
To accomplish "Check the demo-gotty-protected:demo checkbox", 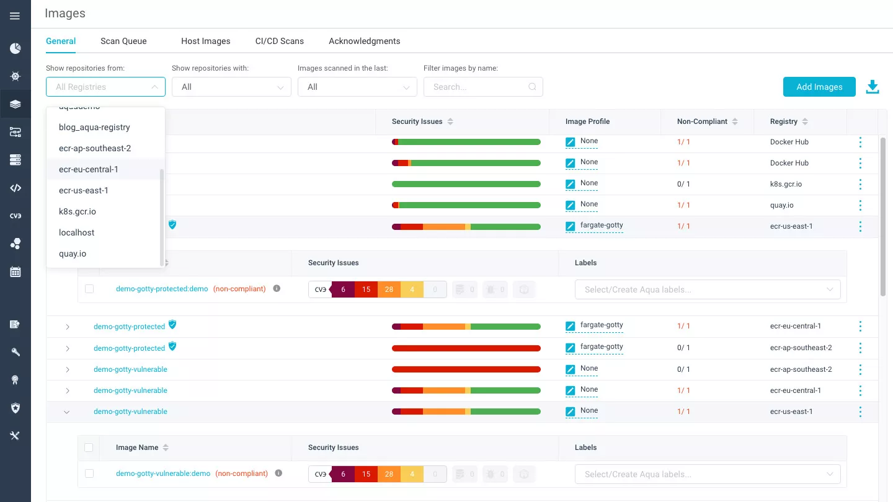I will coord(89,289).
